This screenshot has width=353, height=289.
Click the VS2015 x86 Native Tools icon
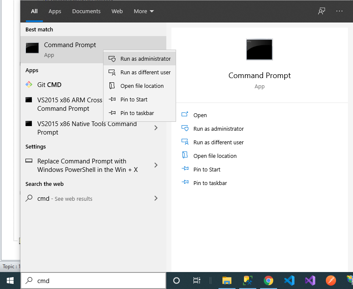click(28, 123)
